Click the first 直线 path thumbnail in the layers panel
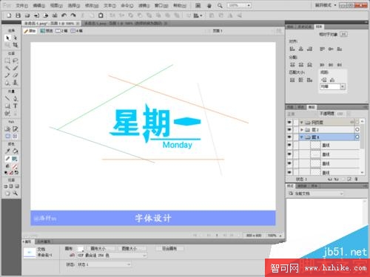The height and width of the screenshot is (277, 370). coord(315,146)
